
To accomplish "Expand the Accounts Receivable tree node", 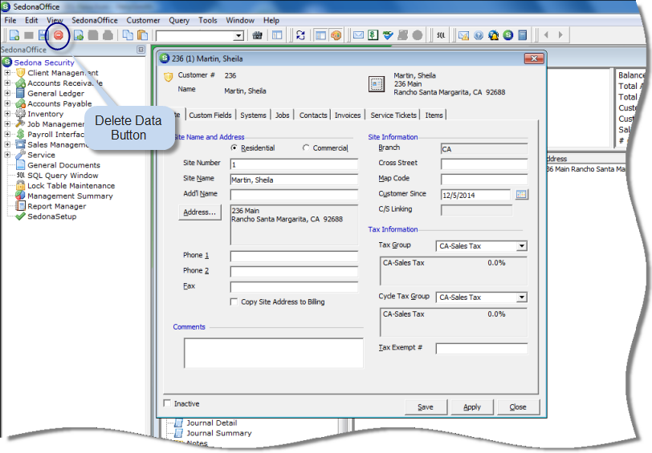I will 7,83.
